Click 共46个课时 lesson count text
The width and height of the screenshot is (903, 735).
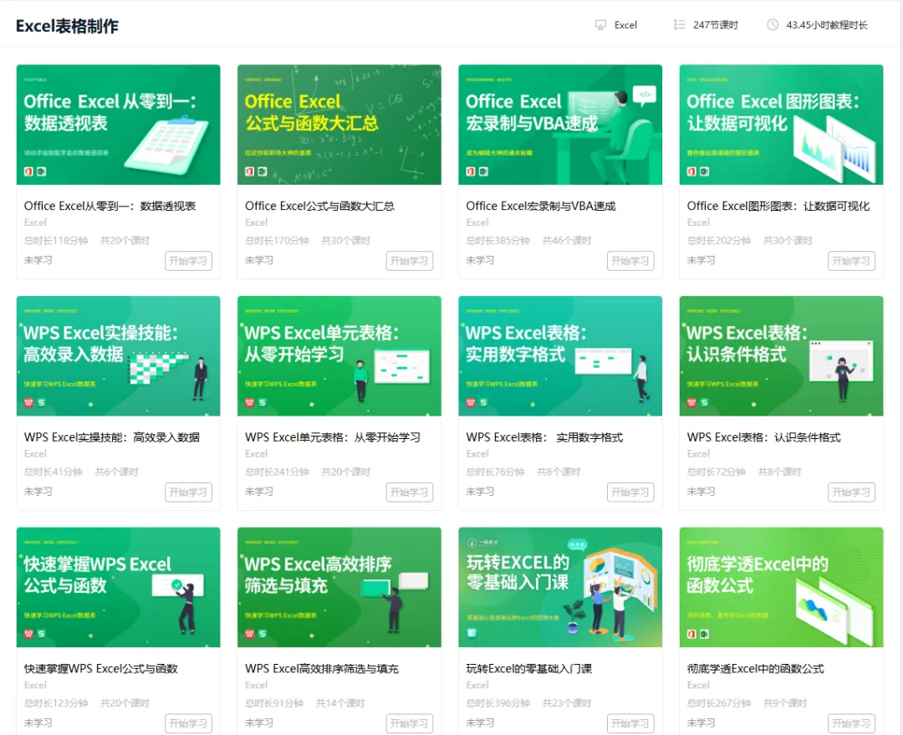[567, 241]
